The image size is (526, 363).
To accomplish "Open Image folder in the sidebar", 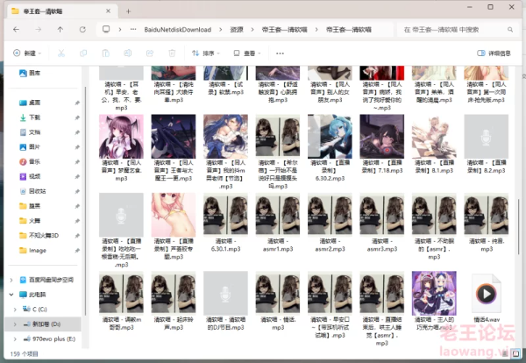I will 33,250.
